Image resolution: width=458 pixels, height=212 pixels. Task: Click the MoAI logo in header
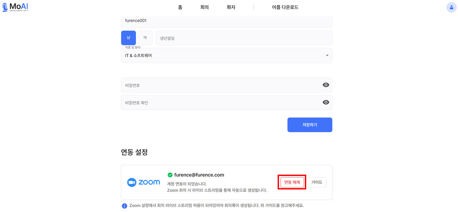pyautogui.click(x=15, y=7)
